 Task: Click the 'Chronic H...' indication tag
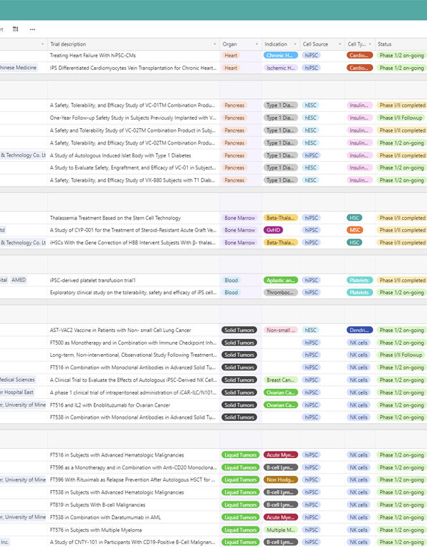pyautogui.click(x=280, y=56)
